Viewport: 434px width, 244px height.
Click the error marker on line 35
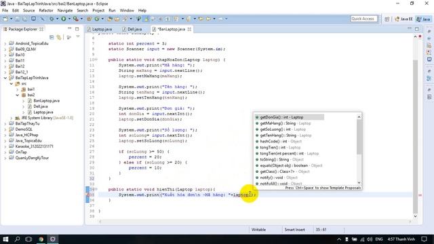(88, 195)
